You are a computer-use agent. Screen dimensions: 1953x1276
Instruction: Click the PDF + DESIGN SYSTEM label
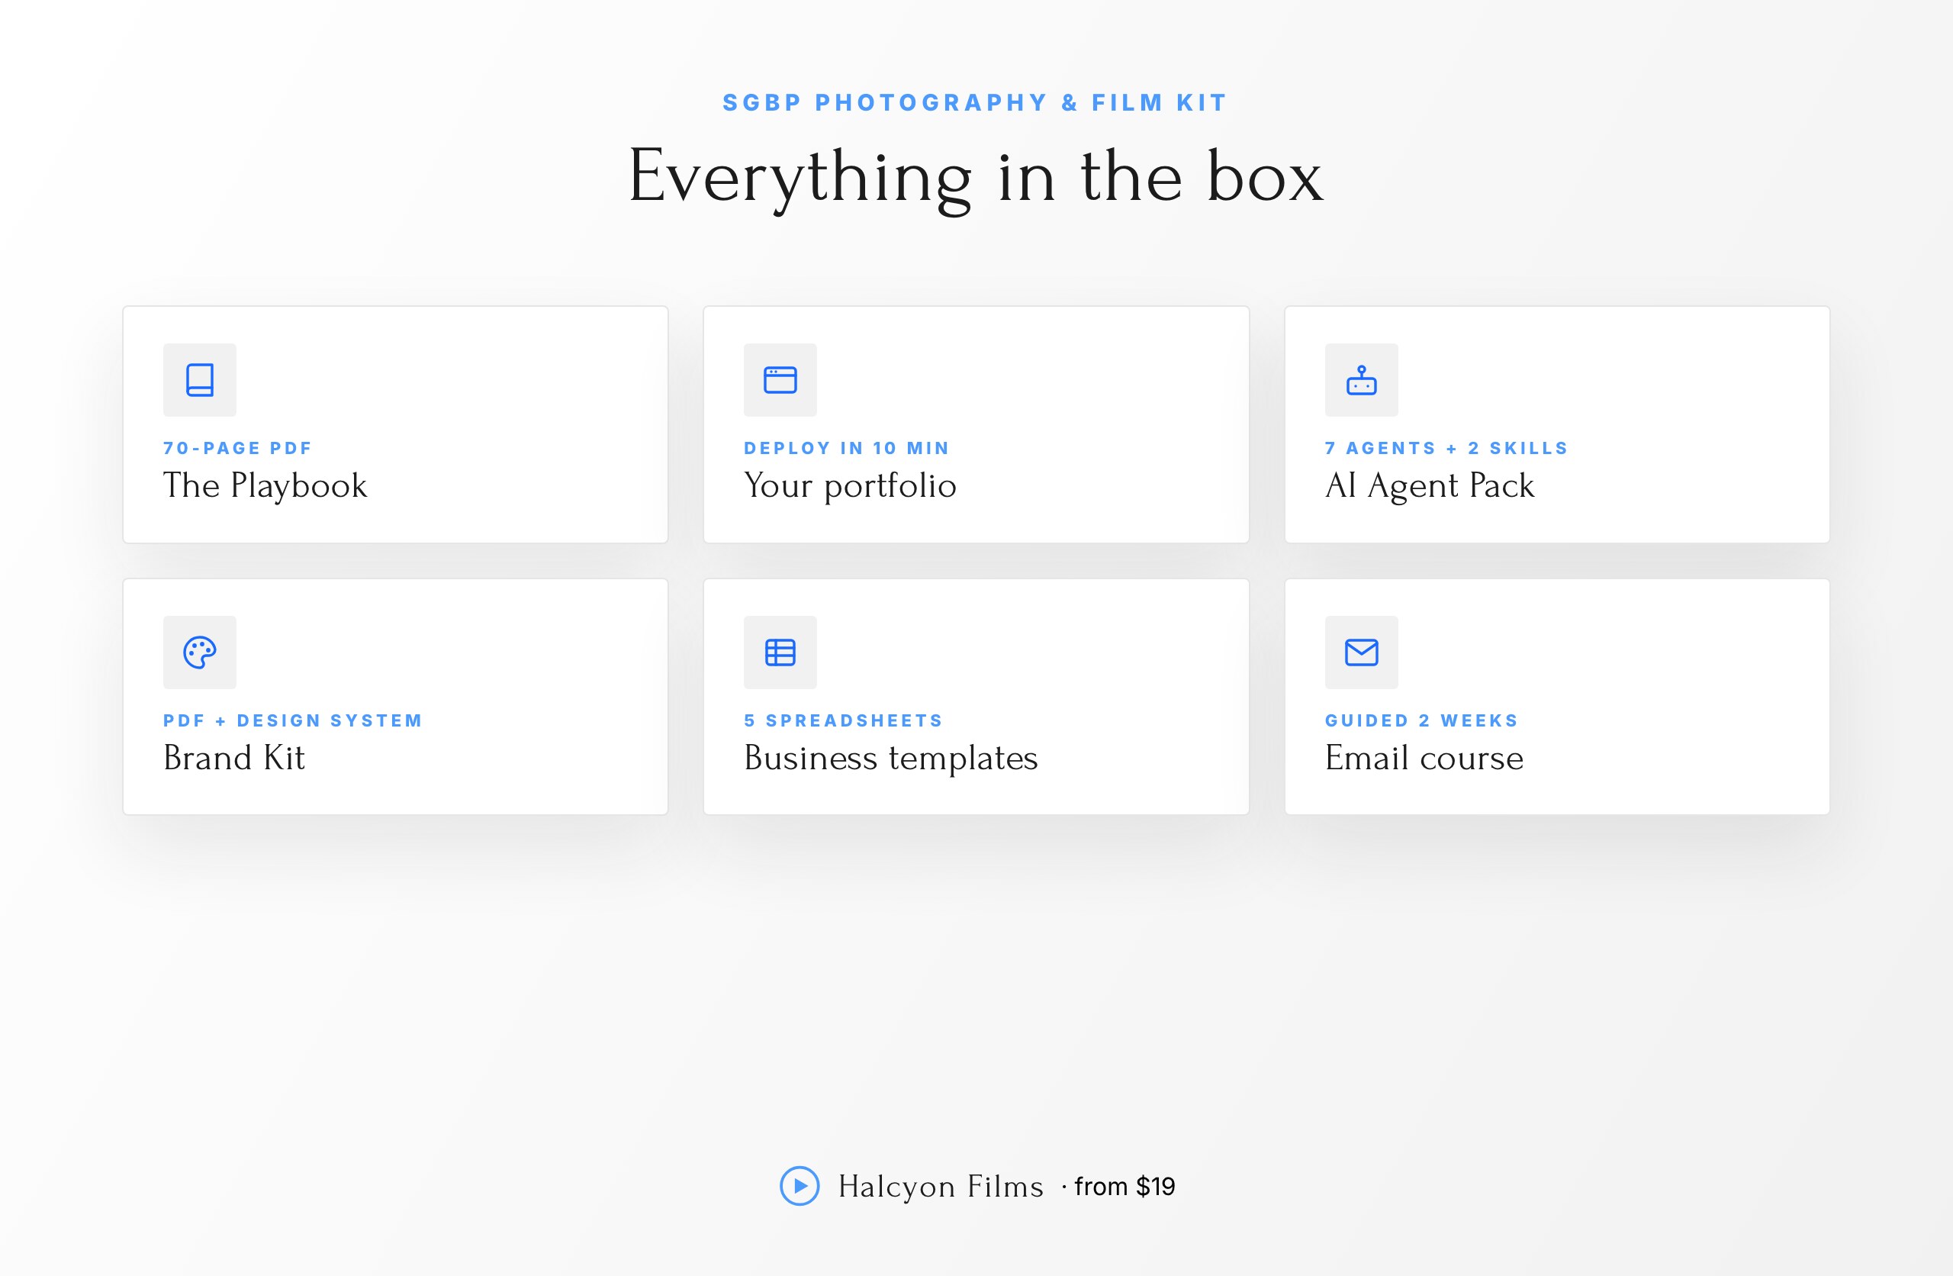293,721
